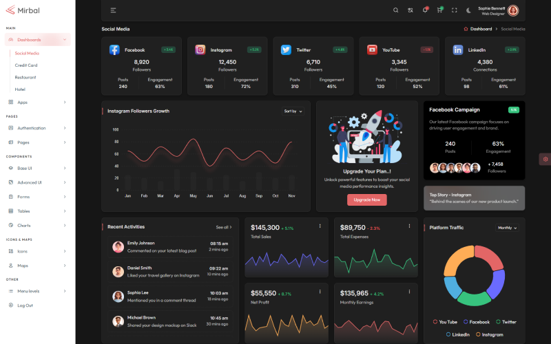551x344 pixels.
Task: Click the hamburger menu icon
Action: 113,10
